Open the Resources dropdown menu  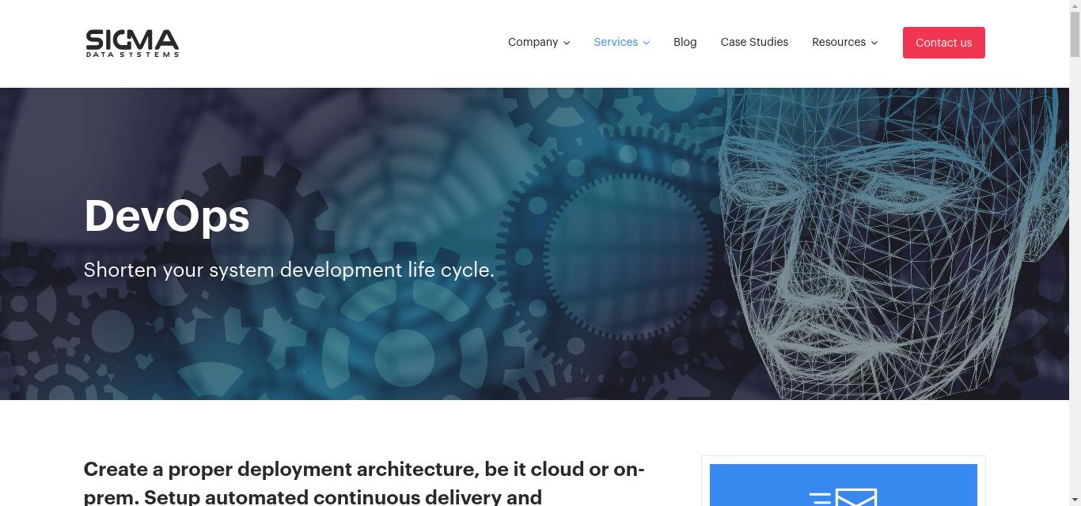839,42
